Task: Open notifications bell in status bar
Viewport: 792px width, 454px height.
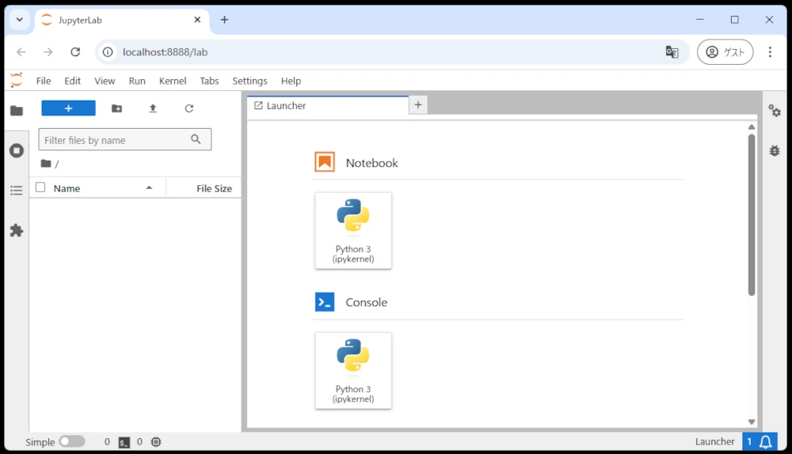Action: pos(766,442)
